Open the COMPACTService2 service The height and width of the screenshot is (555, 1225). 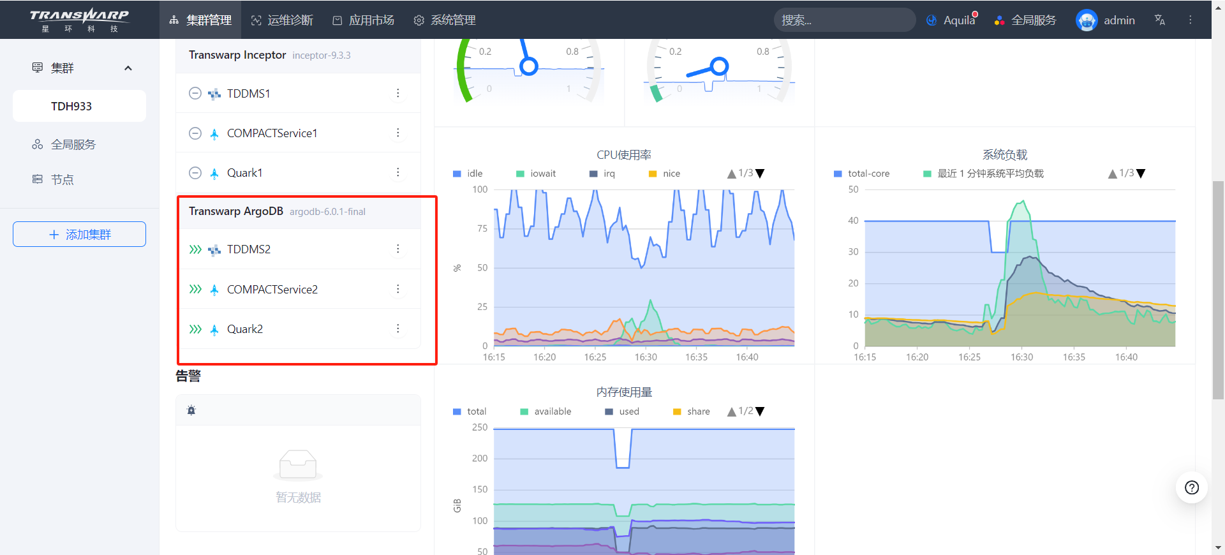click(272, 289)
